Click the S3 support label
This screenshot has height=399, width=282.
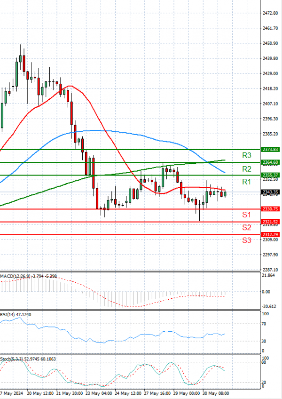click(x=246, y=240)
